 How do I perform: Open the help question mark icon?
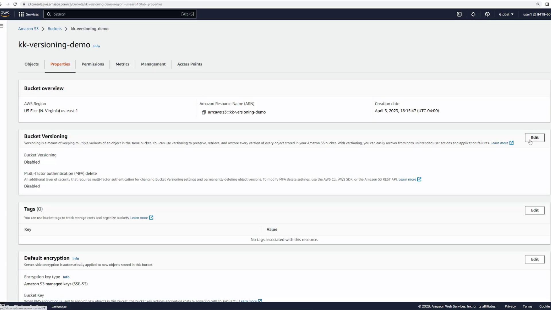487,14
